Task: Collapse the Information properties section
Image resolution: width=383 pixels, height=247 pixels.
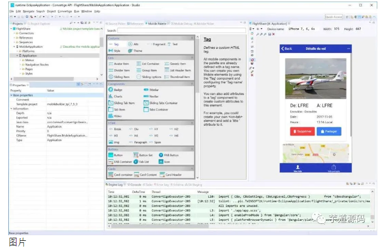Action: [11, 109]
